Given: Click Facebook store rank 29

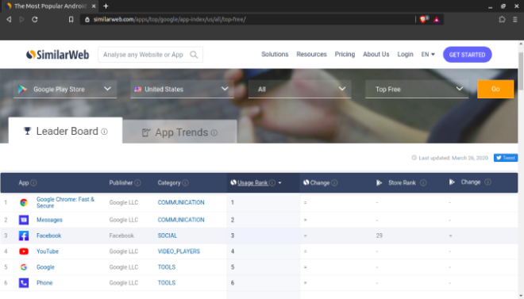Looking at the screenshot, I should click(x=379, y=236).
